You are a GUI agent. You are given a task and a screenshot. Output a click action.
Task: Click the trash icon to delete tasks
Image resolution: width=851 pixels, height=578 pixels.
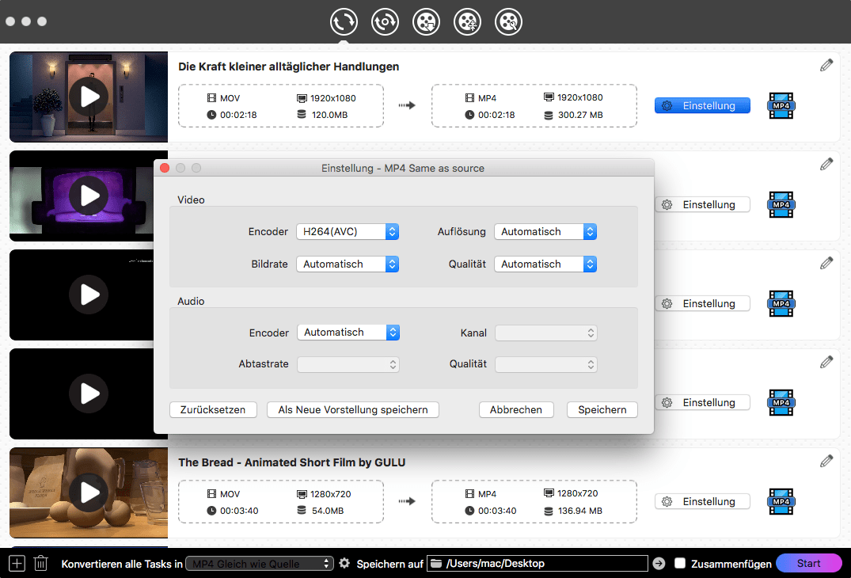tap(41, 564)
